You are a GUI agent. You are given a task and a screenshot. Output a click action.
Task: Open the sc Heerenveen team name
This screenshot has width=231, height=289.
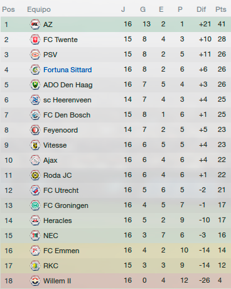click(x=67, y=100)
